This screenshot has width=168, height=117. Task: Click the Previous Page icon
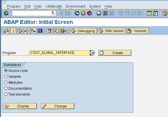127,13
